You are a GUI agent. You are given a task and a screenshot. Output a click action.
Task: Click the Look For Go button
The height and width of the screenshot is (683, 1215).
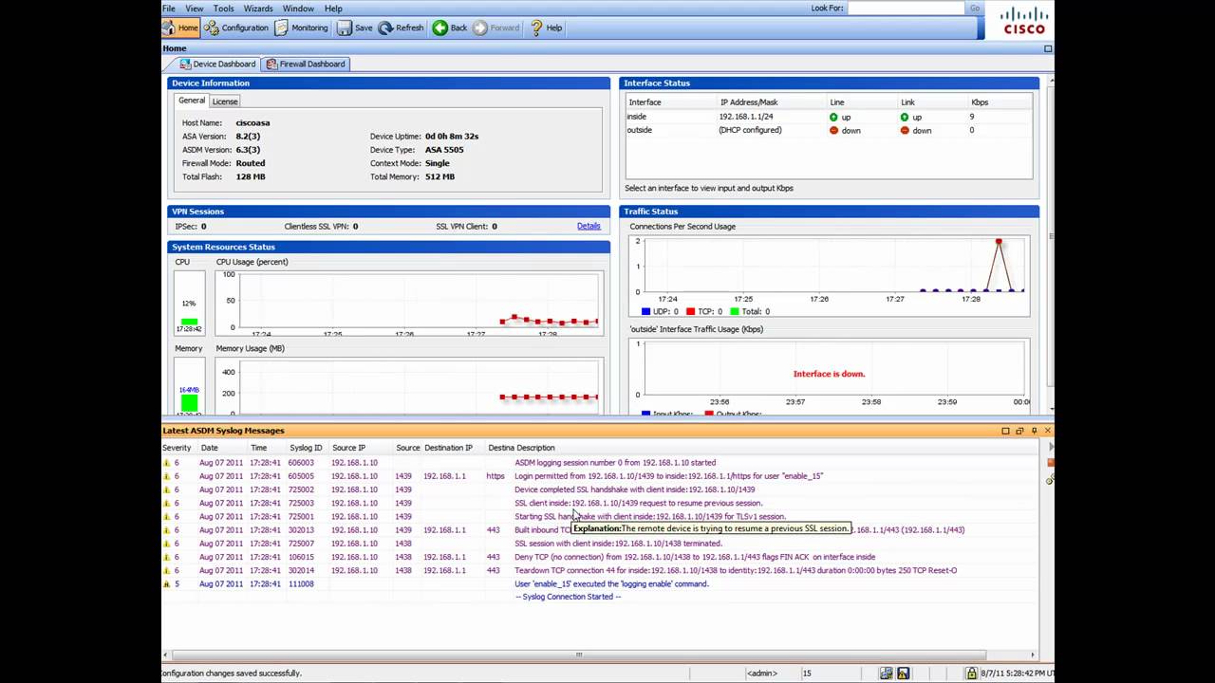click(974, 8)
